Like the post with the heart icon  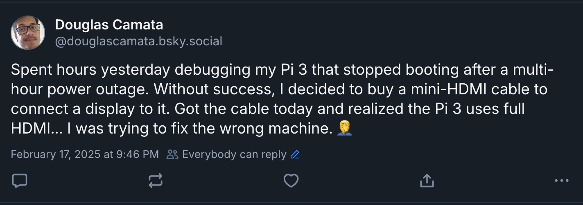(291, 180)
